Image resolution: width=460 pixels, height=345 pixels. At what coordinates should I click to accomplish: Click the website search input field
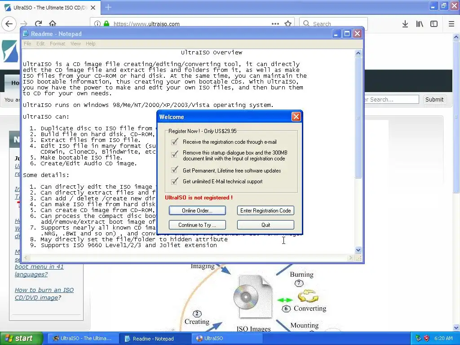click(391, 99)
